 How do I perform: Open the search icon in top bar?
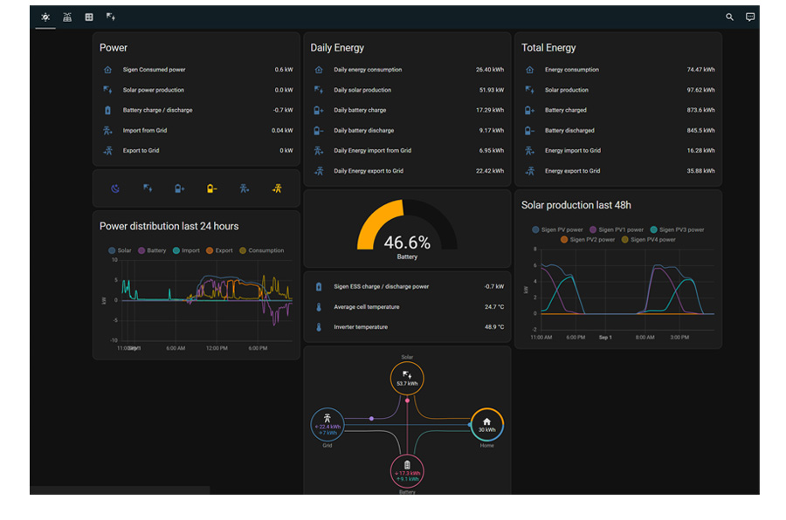pos(729,17)
